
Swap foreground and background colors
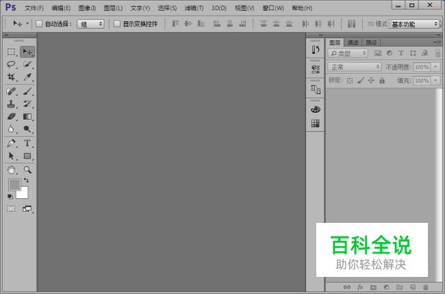(x=26, y=181)
